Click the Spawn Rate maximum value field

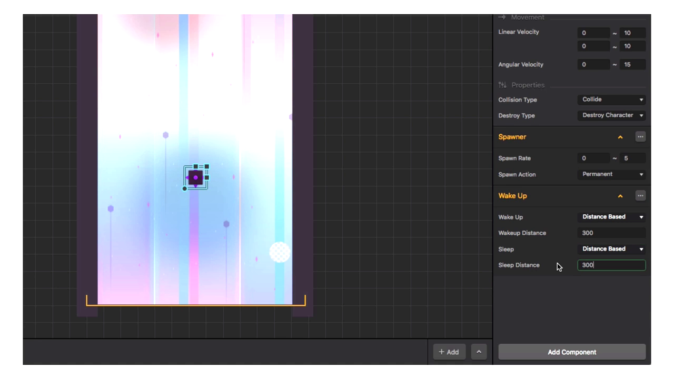(632, 158)
